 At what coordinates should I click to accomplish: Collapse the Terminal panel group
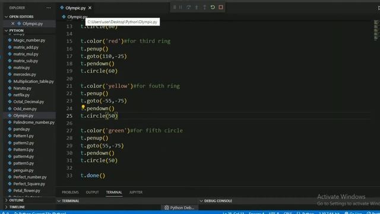click(59, 201)
